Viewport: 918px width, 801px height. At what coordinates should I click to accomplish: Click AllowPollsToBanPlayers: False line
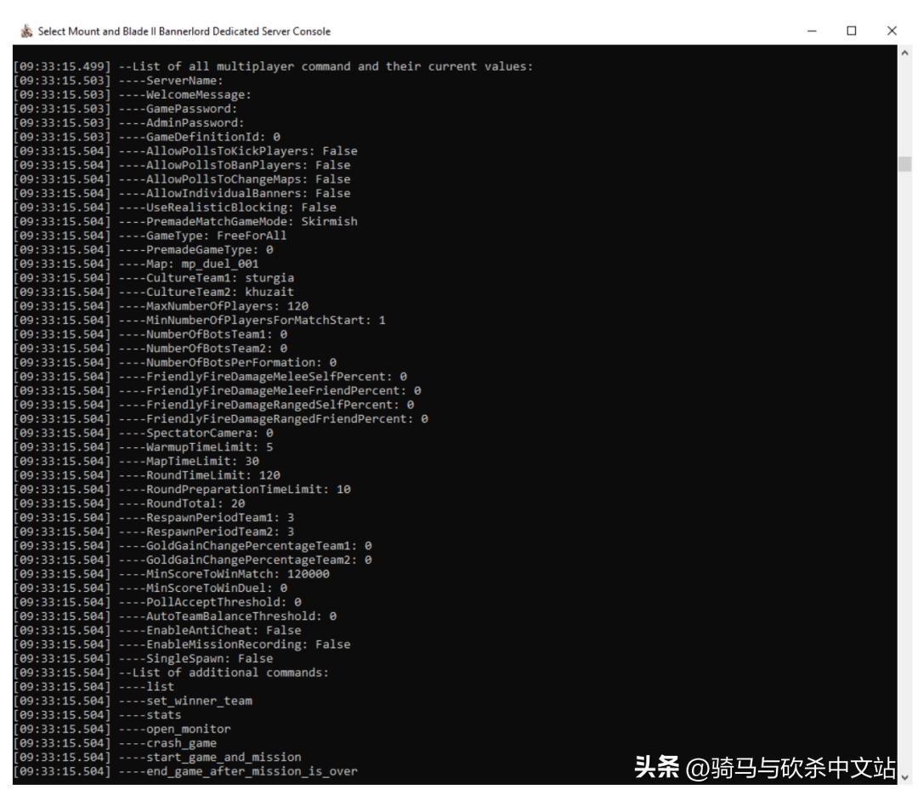[182, 165]
